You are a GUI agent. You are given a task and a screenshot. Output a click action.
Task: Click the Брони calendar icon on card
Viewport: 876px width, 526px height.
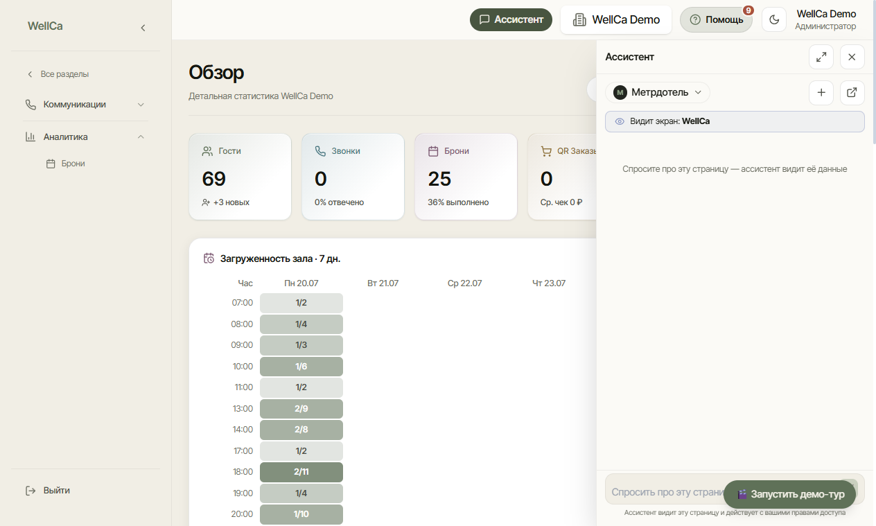[433, 150]
